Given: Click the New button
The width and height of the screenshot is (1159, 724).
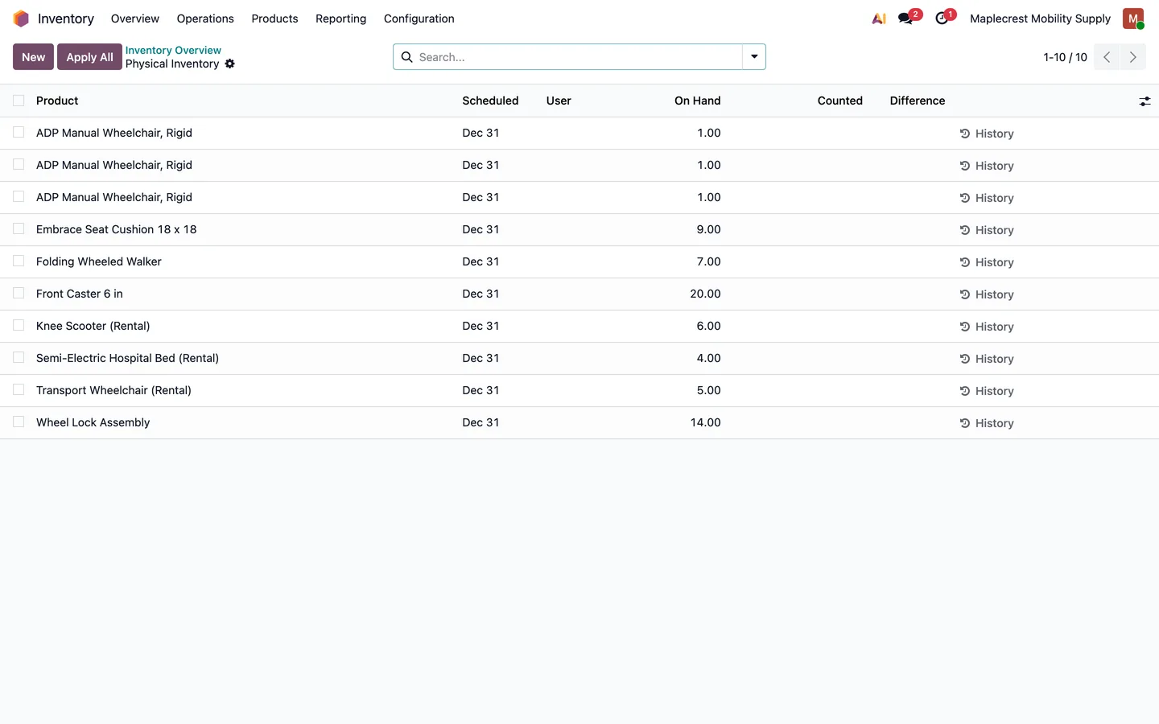Looking at the screenshot, I should point(33,57).
